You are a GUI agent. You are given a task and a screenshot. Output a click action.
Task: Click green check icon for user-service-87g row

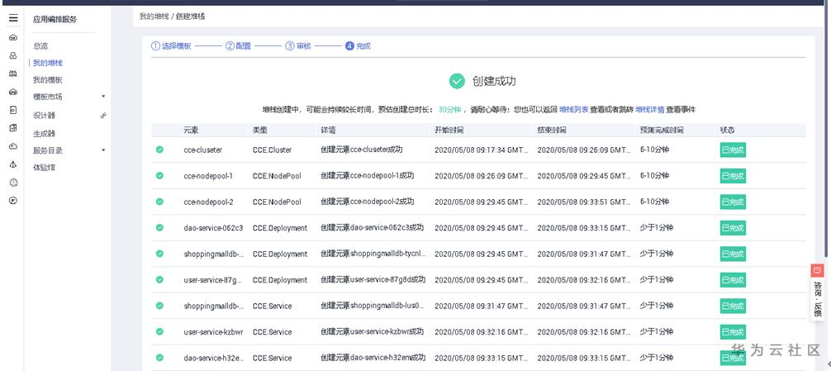(x=159, y=279)
